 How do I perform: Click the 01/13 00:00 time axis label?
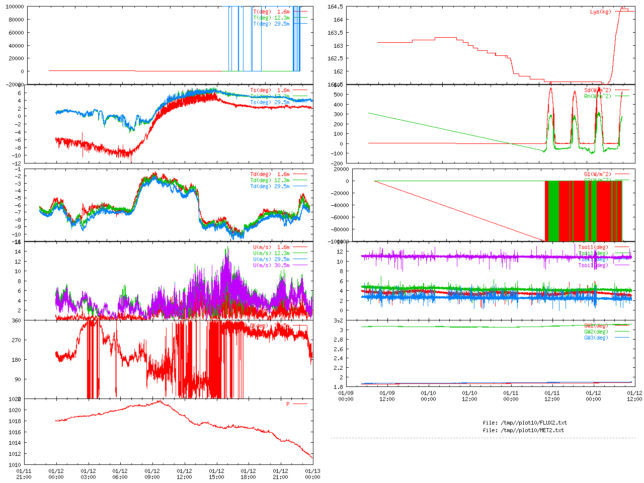click(x=312, y=474)
